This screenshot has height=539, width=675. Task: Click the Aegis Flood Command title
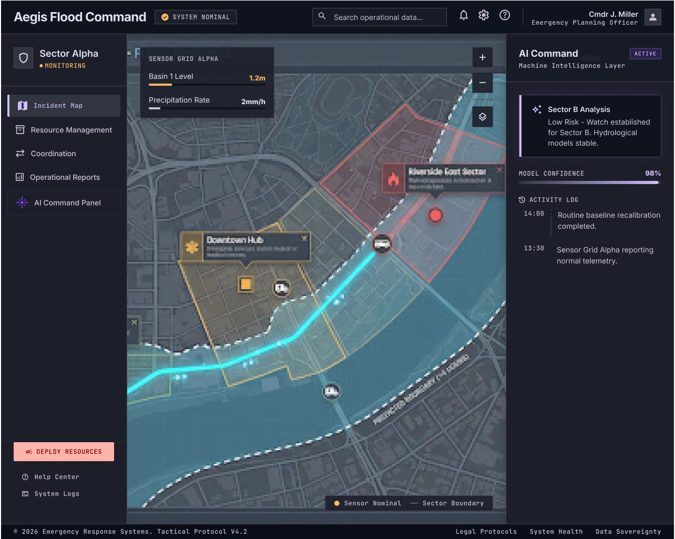click(80, 17)
